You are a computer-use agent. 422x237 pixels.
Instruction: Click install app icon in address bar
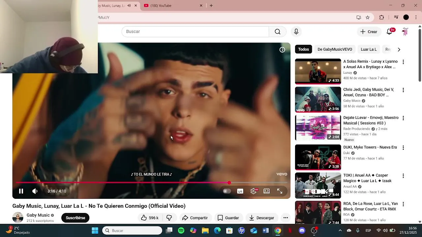pos(359,17)
